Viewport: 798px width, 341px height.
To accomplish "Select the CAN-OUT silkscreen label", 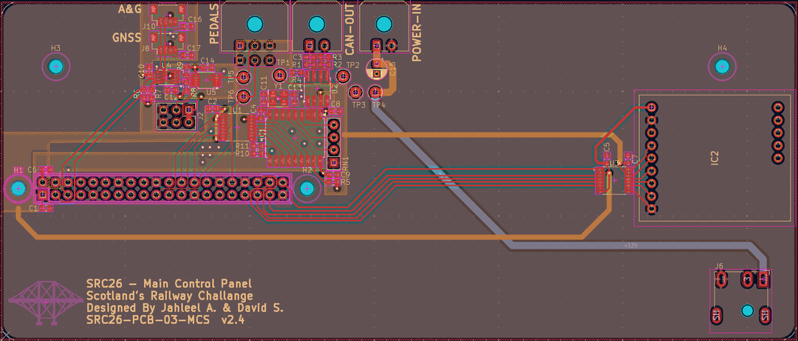I will click(349, 29).
